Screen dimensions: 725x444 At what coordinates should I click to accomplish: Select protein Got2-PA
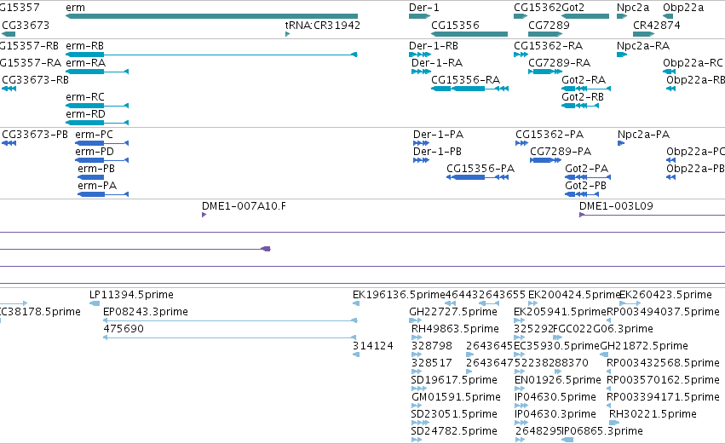(588, 177)
